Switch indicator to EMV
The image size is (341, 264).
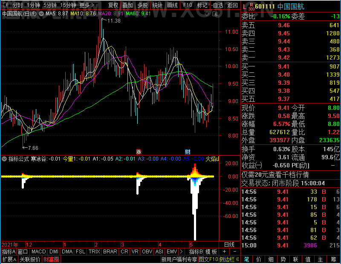click(172, 252)
